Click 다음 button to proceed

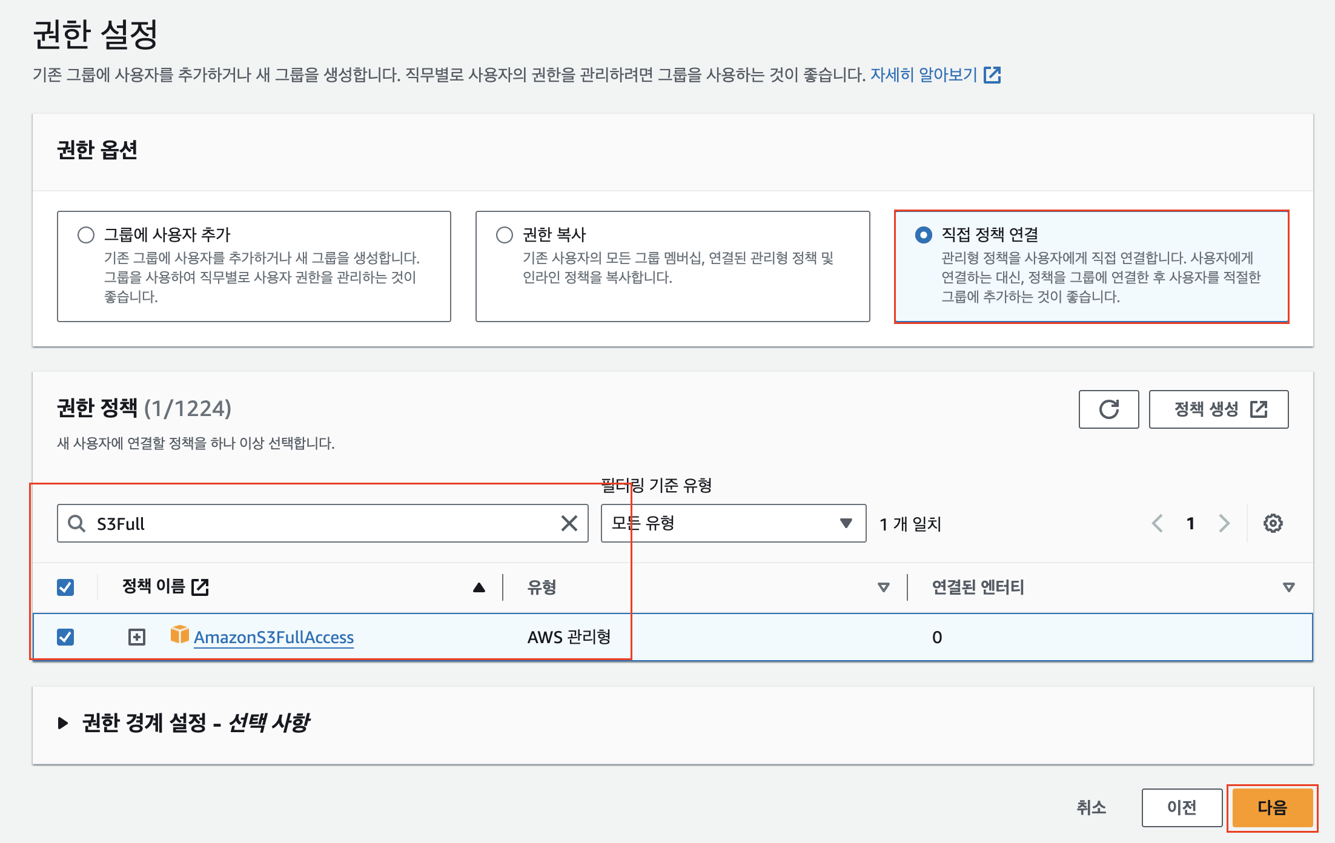pyautogui.click(x=1272, y=807)
